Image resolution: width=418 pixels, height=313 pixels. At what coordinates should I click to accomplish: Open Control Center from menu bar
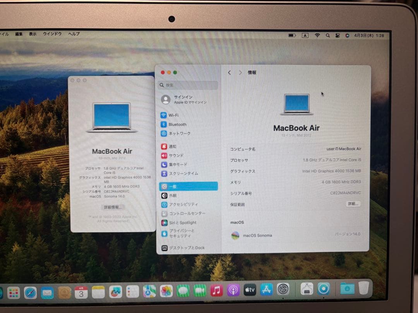[x=337, y=36]
